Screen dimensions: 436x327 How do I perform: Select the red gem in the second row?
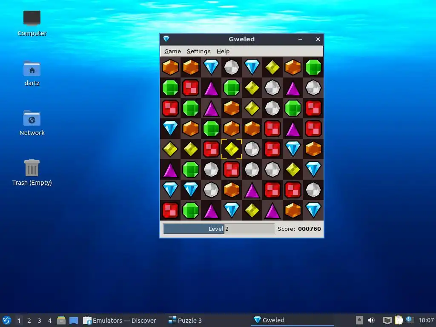pyautogui.click(x=191, y=88)
